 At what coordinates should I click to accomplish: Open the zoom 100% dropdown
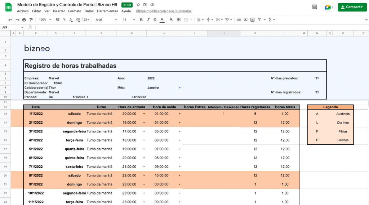coord(45,20)
